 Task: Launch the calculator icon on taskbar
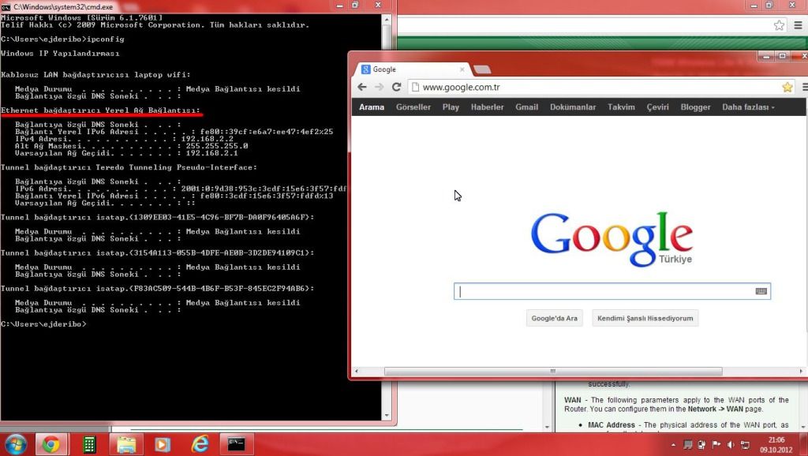click(89, 444)
